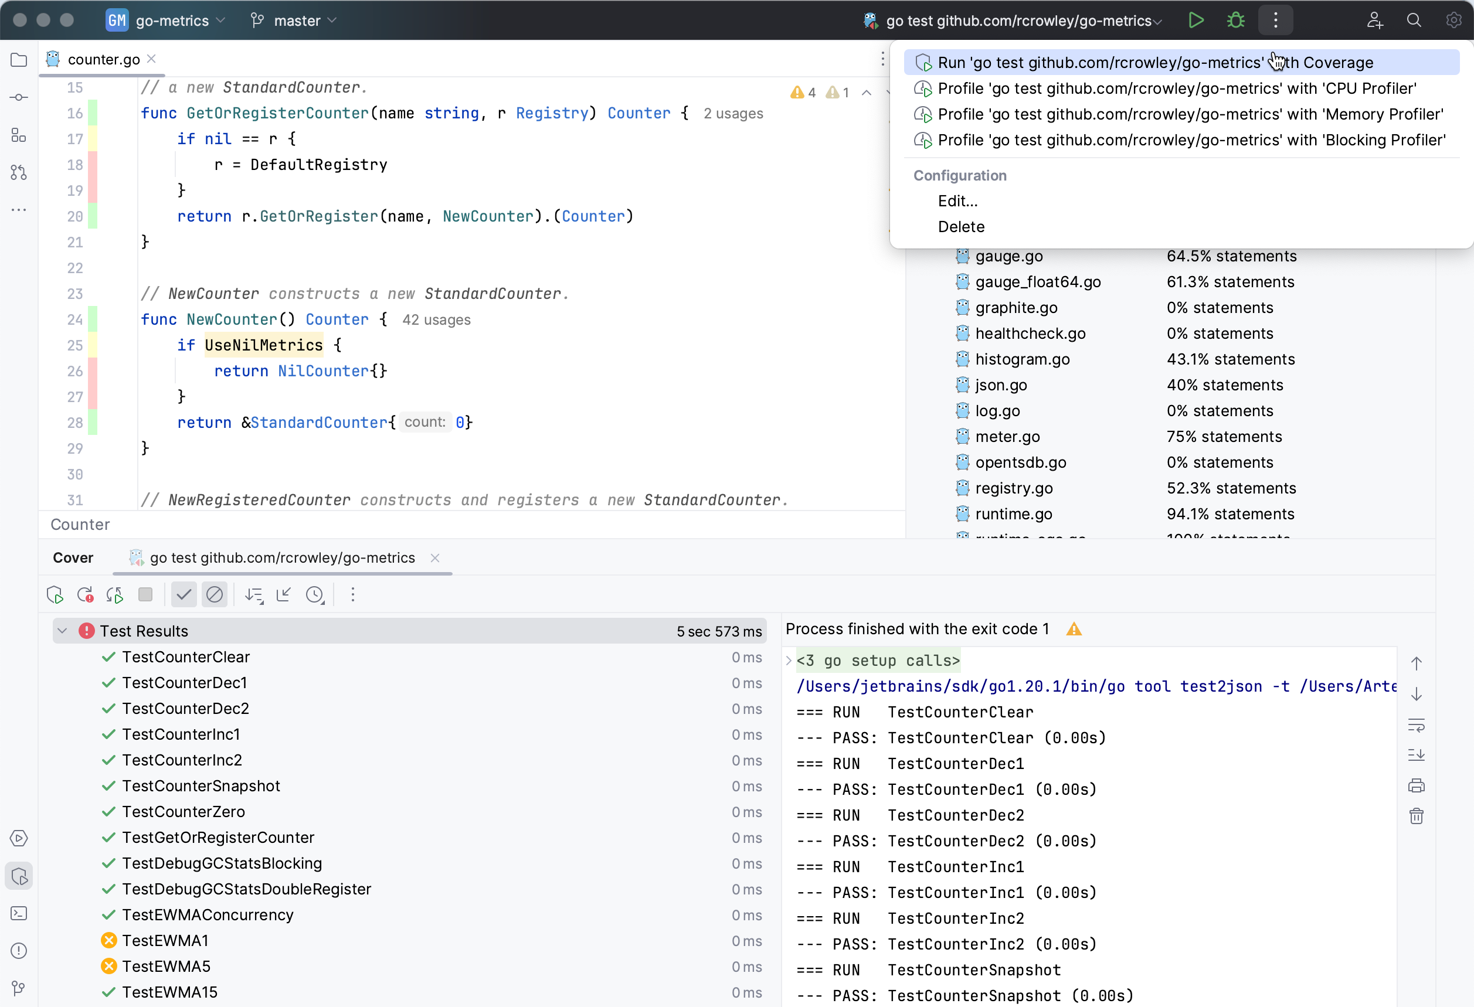Open the Terminal tool window
This screenshot has width=1474, height=1007.
tap(18, 913)
